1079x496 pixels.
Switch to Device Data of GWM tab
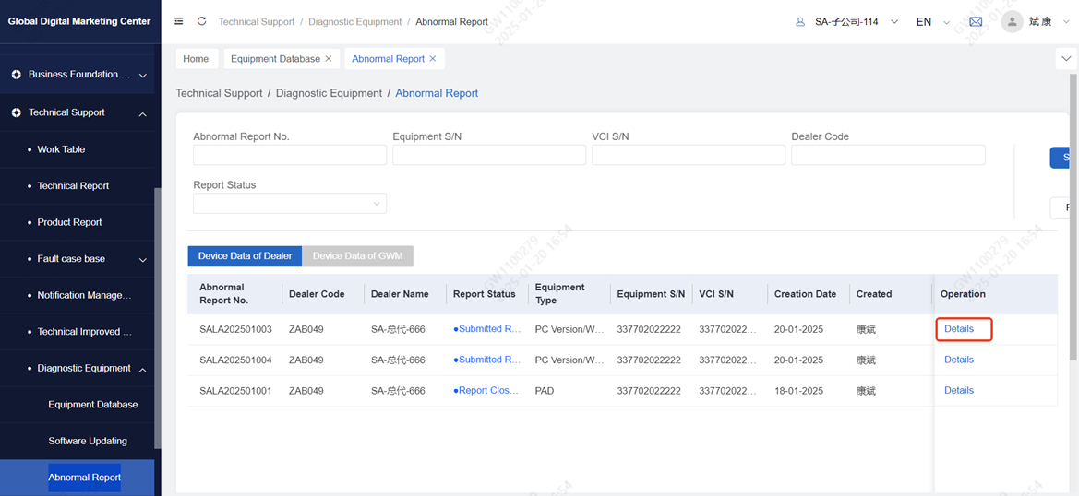(357, 256)
